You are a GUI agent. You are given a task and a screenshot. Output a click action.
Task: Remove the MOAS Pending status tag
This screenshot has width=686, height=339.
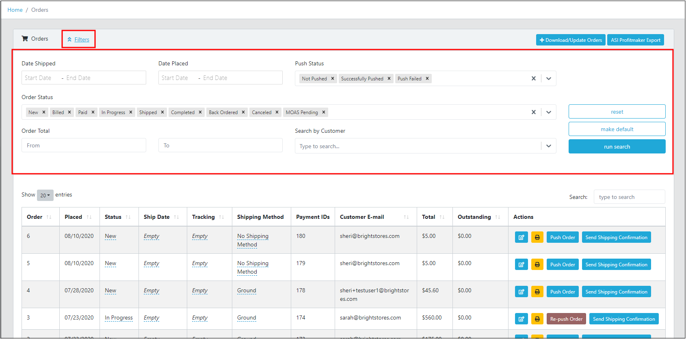pyautogui.click(x=324, y=112)
